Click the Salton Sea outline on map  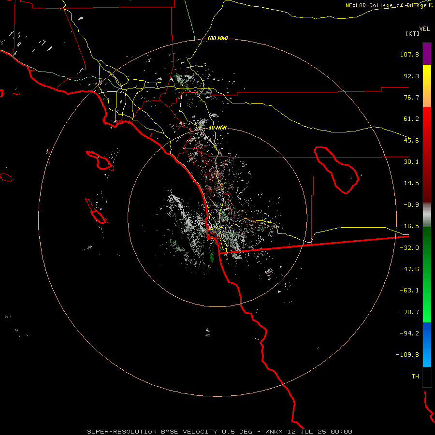click(336, 170)
